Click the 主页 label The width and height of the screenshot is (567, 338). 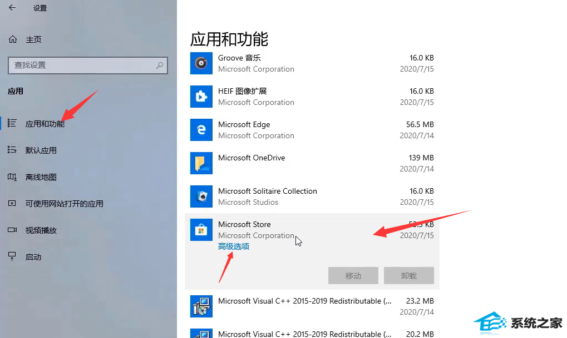[33, 39]
